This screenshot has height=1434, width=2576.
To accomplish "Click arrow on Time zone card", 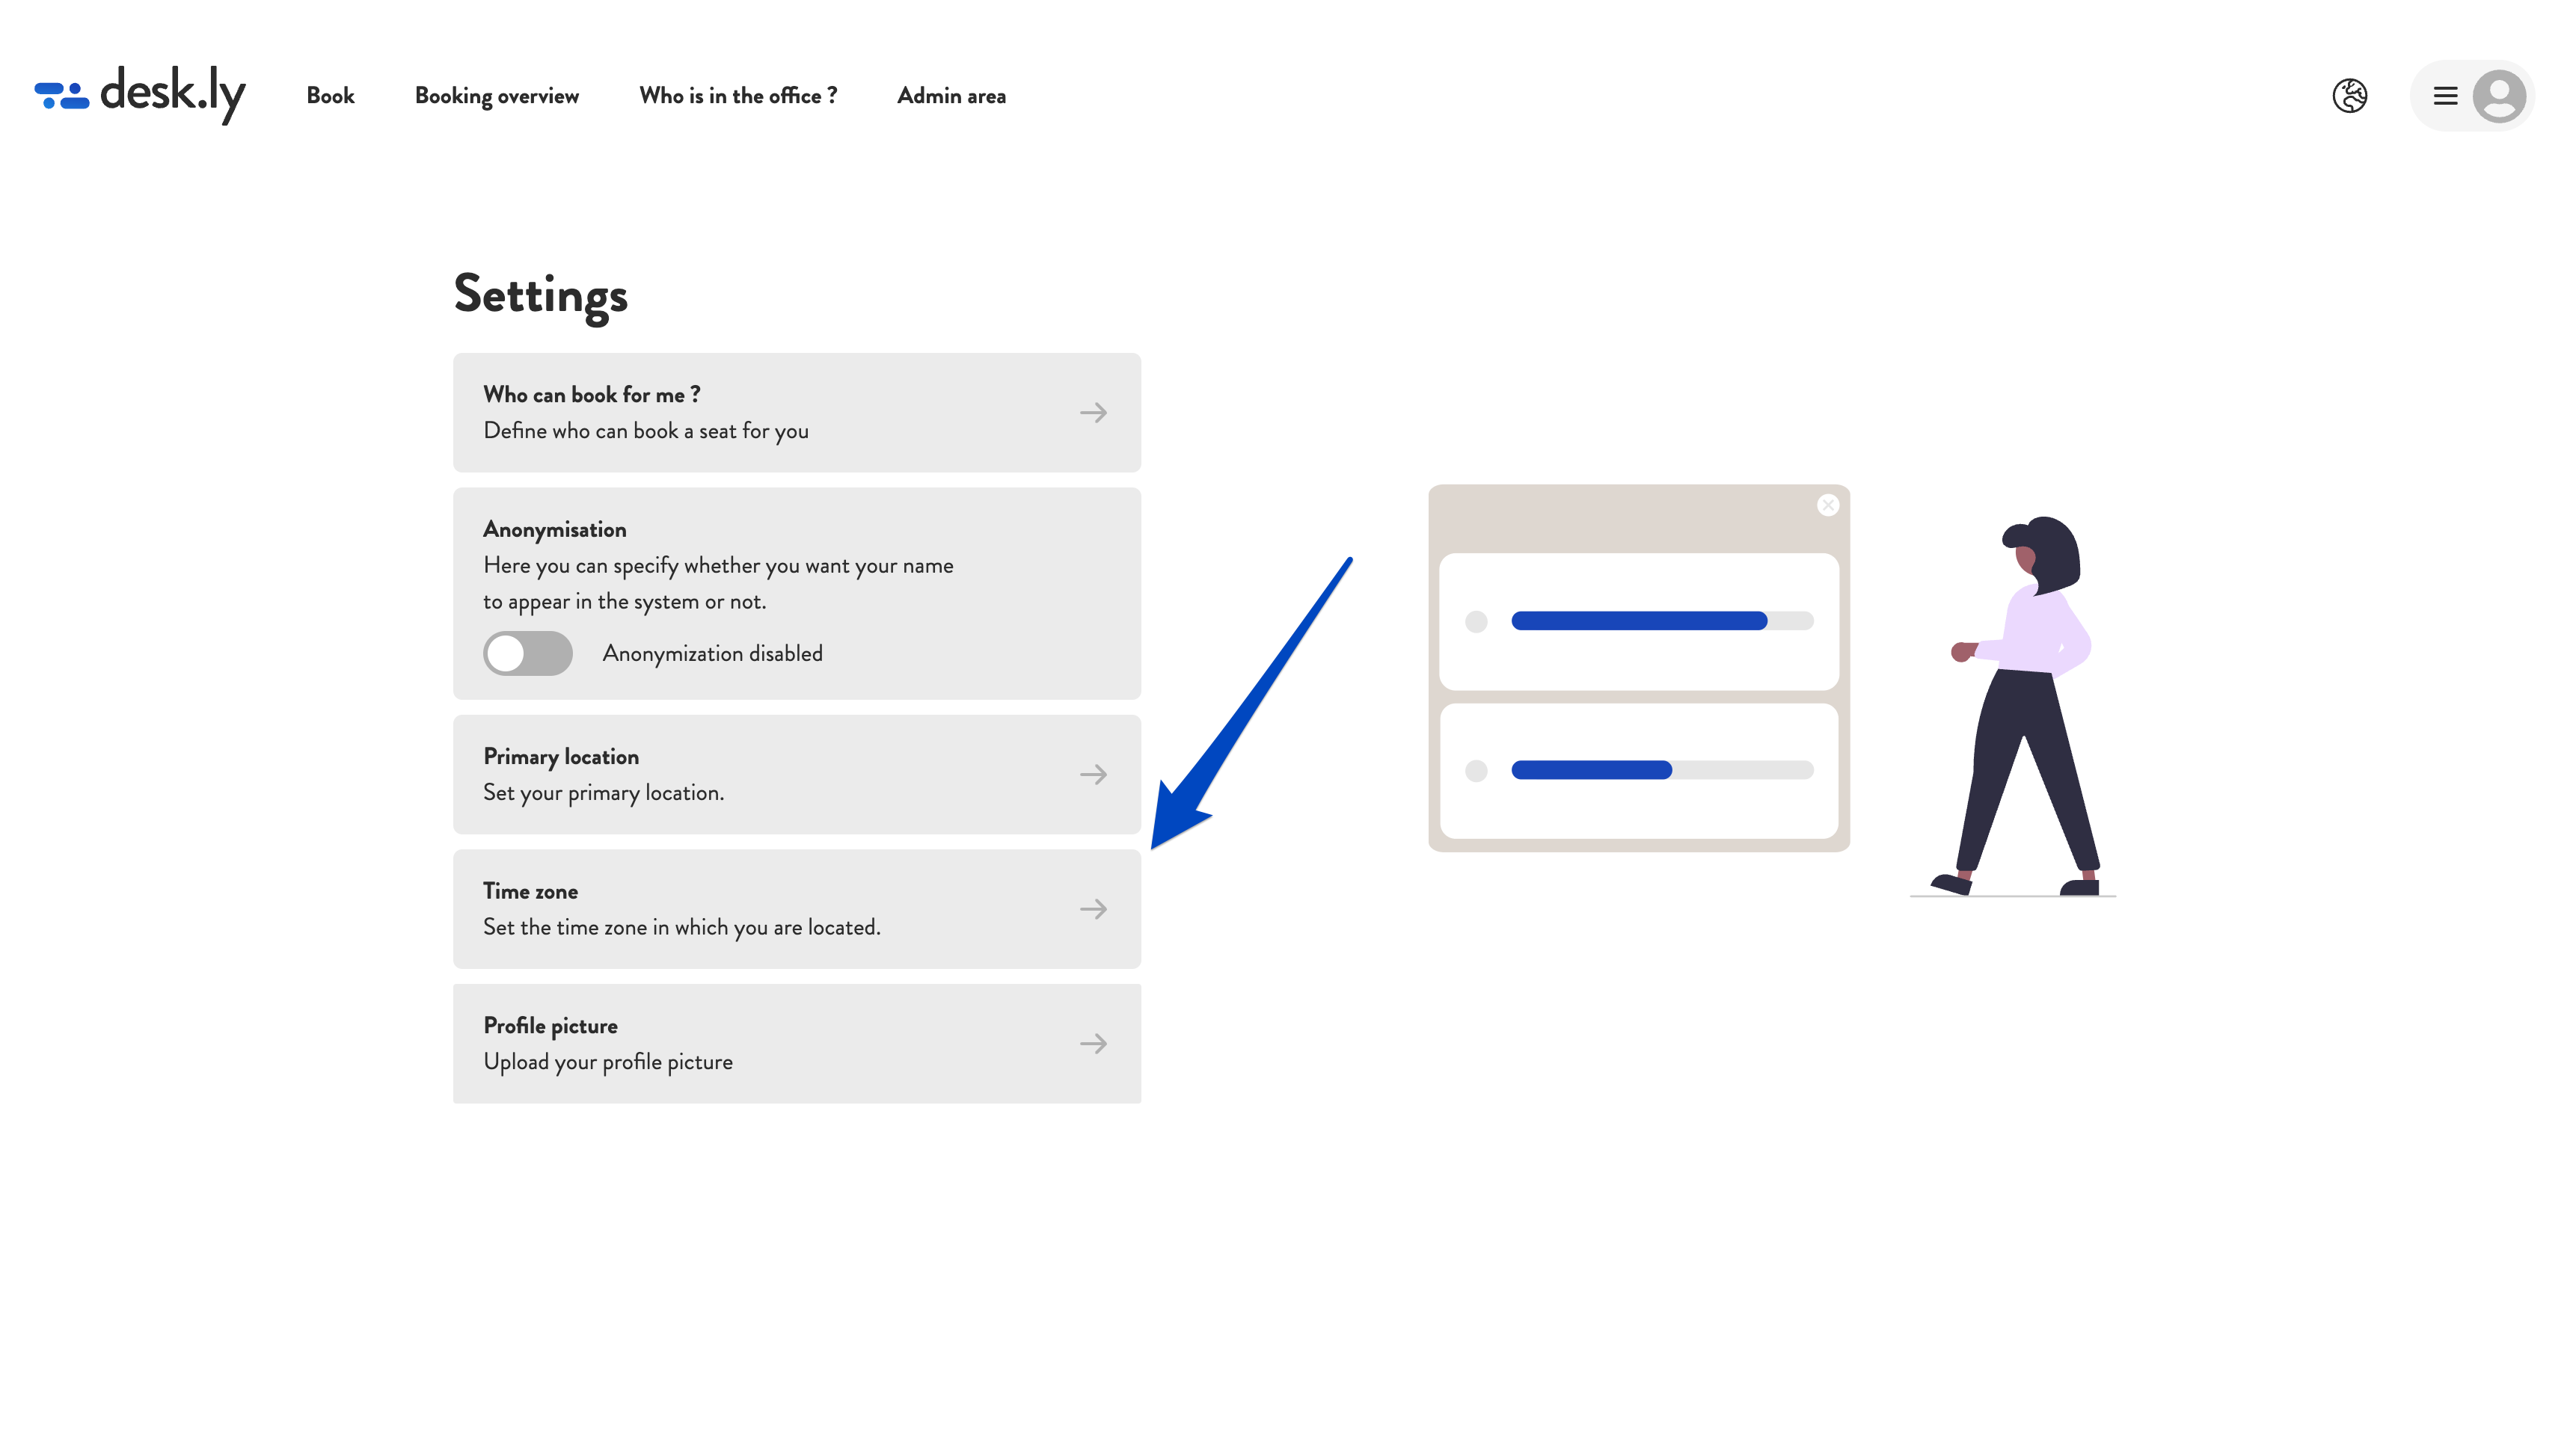I will pos(1093,909).
